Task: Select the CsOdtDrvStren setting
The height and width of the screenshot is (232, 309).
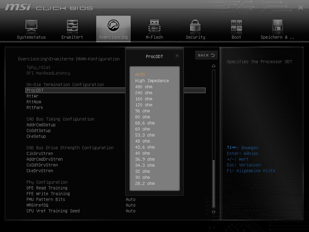Action: tap(42, 165)
